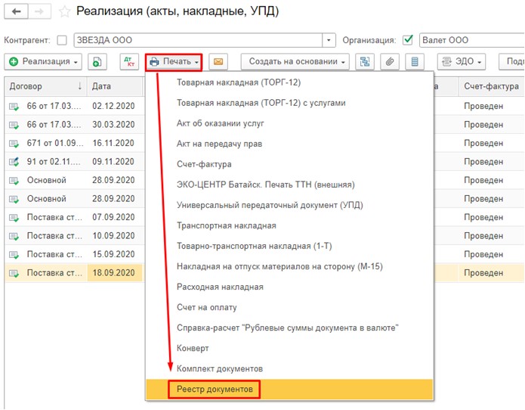Viewport: 525px width, 410px height.
Task: Add page to favorites with star icon
Action: coord(65,12)
